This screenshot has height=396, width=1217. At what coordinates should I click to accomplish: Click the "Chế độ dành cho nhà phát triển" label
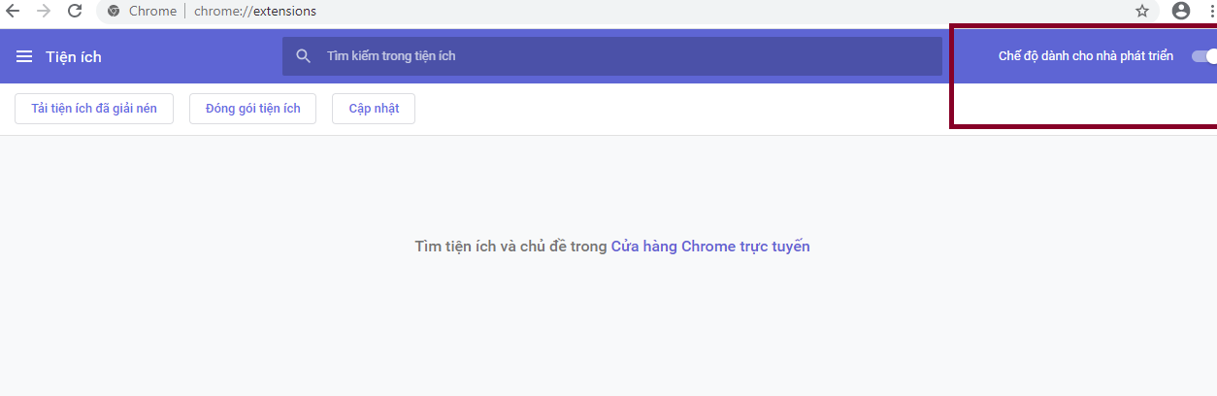tap(1086, 56)
